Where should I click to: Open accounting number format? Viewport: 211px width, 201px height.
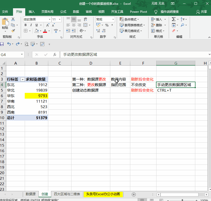coord(98,25)
